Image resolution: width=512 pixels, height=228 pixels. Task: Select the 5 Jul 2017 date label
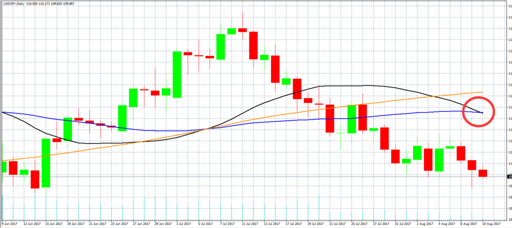point(205,224)
